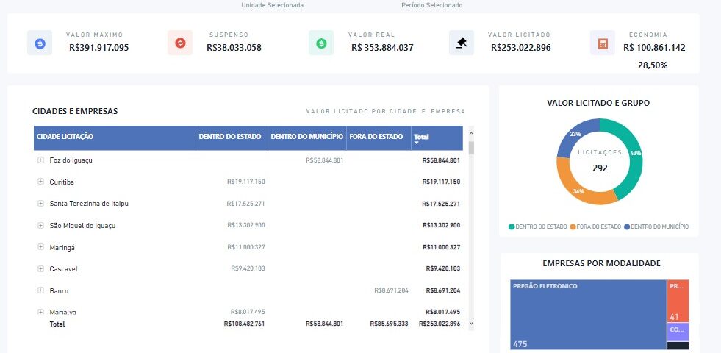Expand the Bauru city row

click(40, 290)
